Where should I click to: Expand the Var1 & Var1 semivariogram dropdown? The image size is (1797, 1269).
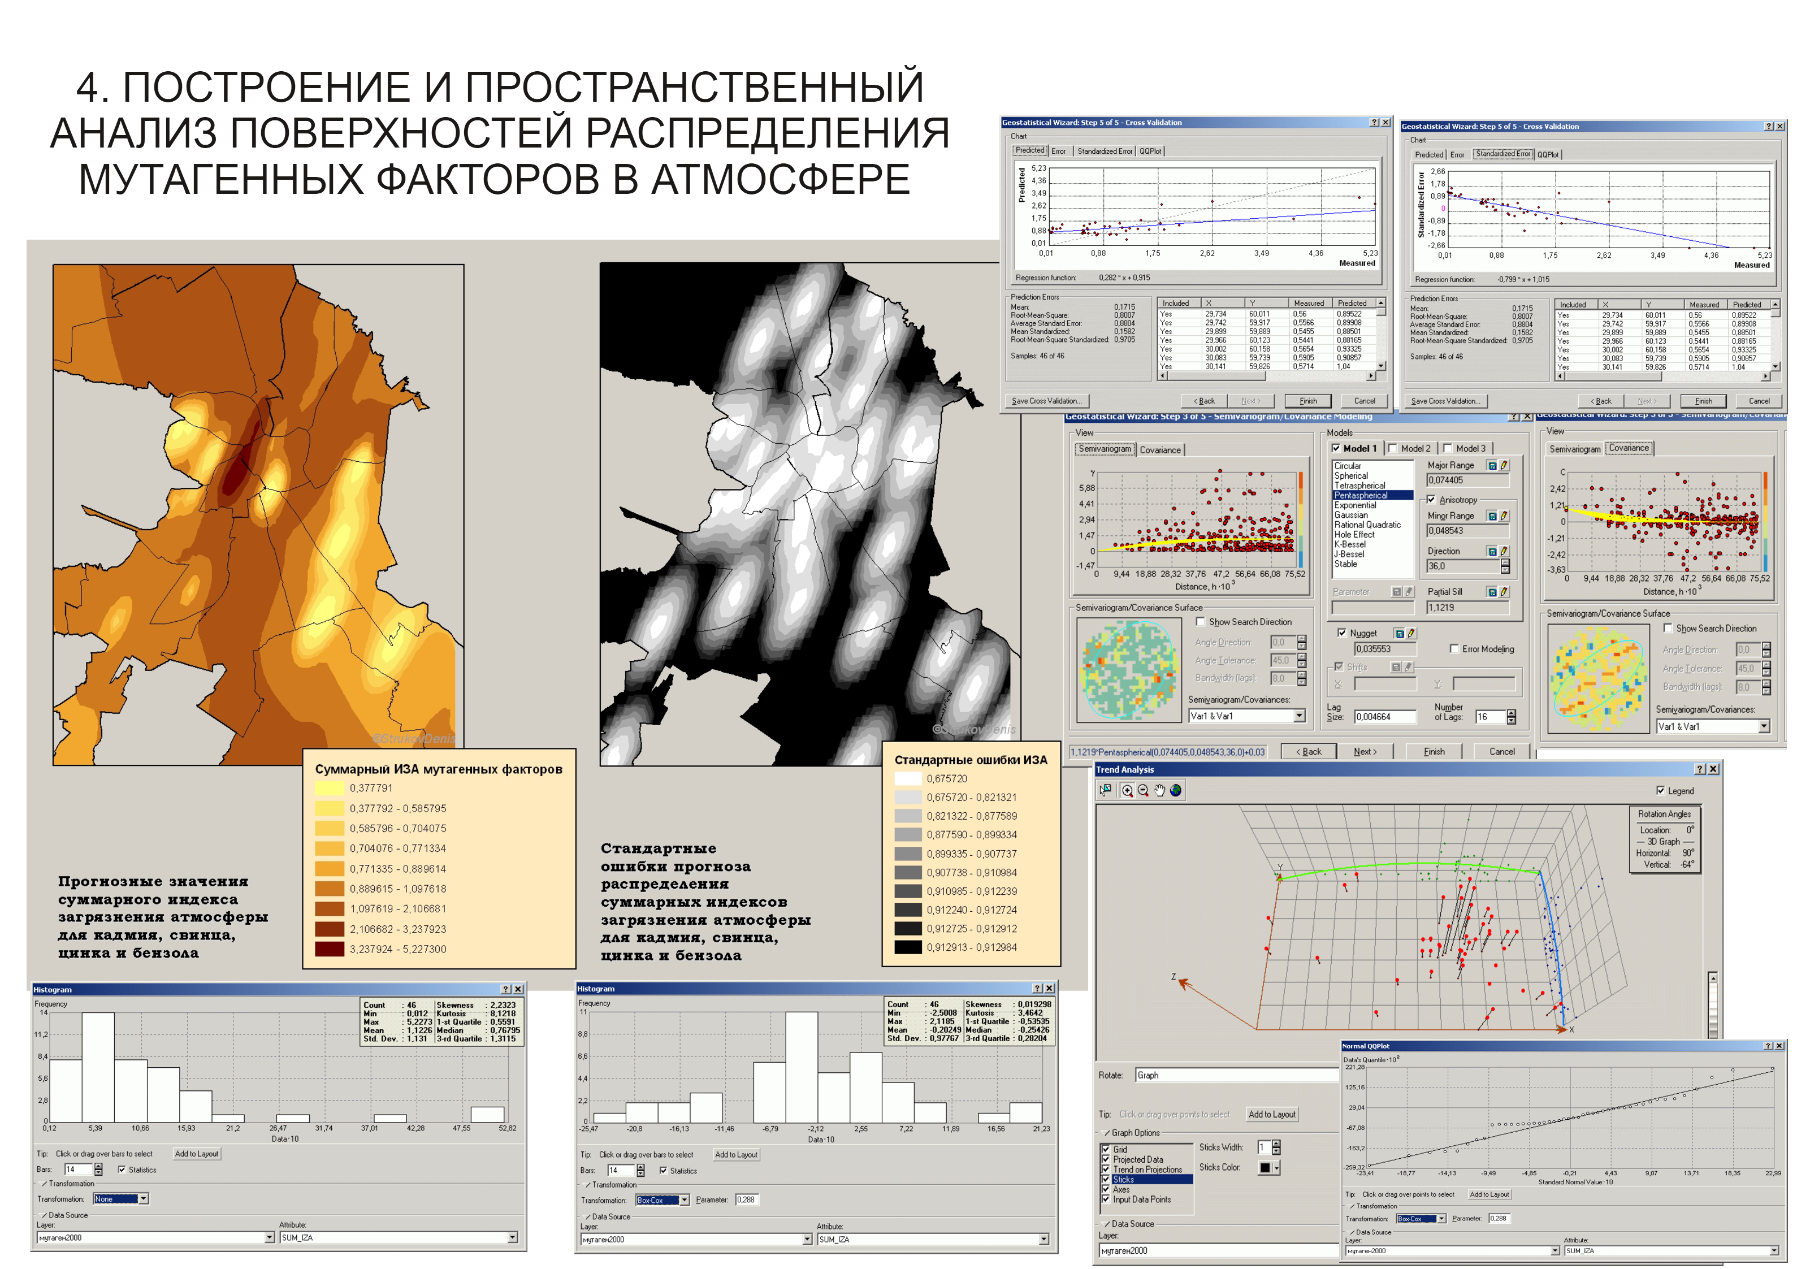point(1299,716)
